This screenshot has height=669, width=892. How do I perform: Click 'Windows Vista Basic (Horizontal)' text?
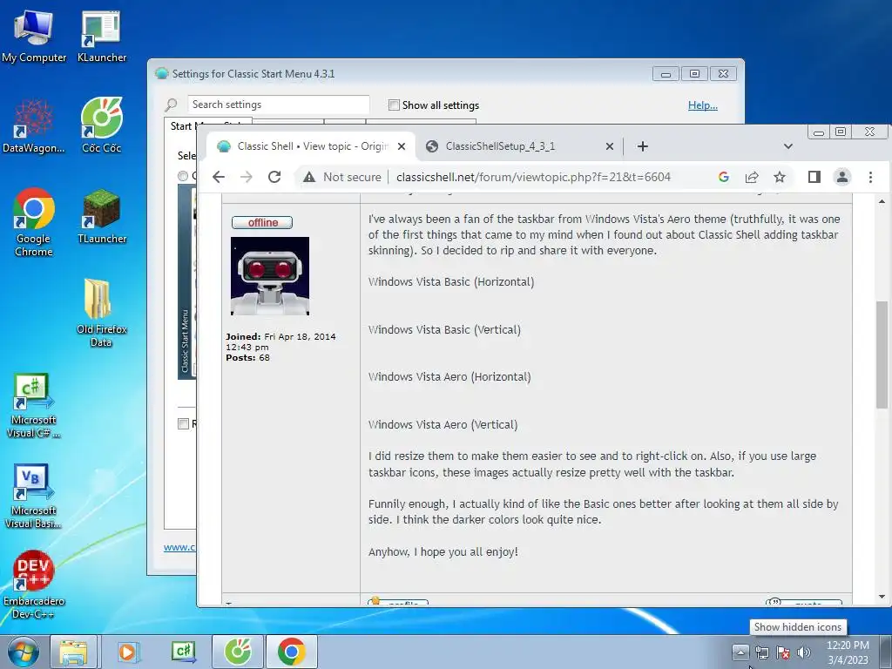[451, 281]
